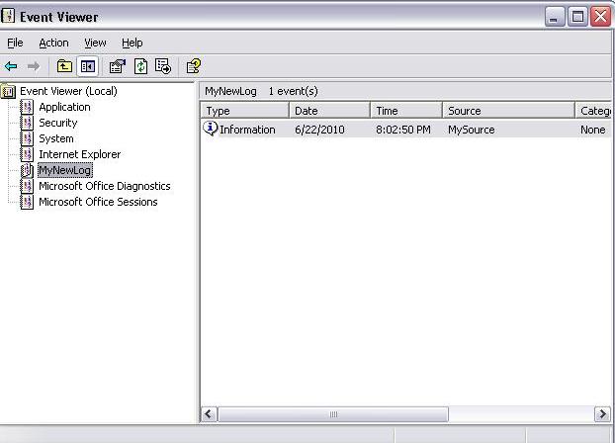The width and height of the screenshot is (615, 443).
Task: Sort by the Type column header
Action: 245,111
